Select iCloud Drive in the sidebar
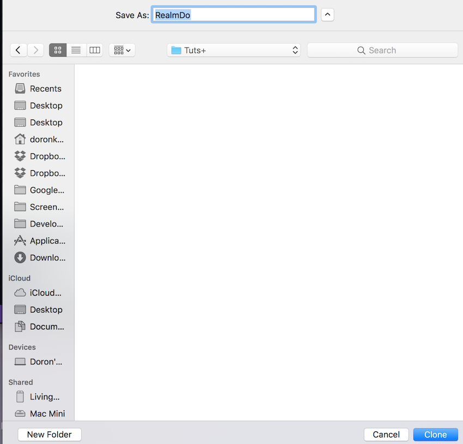 [38, 292]
